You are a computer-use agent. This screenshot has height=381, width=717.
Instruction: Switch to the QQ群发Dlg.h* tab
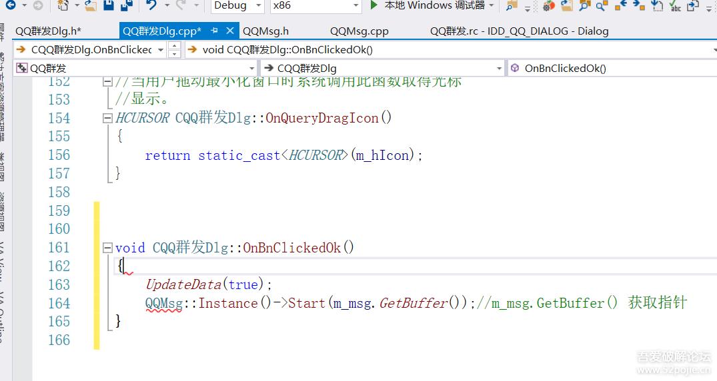[x=48, y=31]
